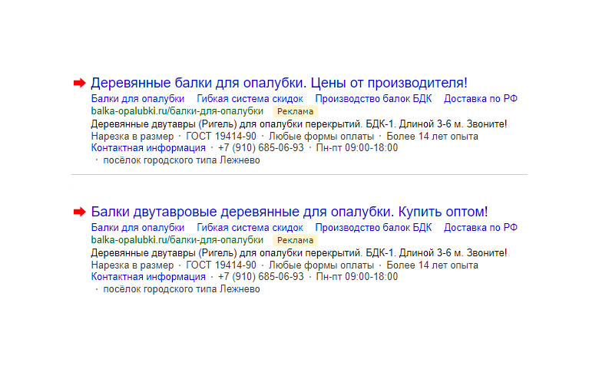Click 'Доставка по РФ' sitelink in the first ad
This screenshot has width=599, height=369.
click(481, 99)
